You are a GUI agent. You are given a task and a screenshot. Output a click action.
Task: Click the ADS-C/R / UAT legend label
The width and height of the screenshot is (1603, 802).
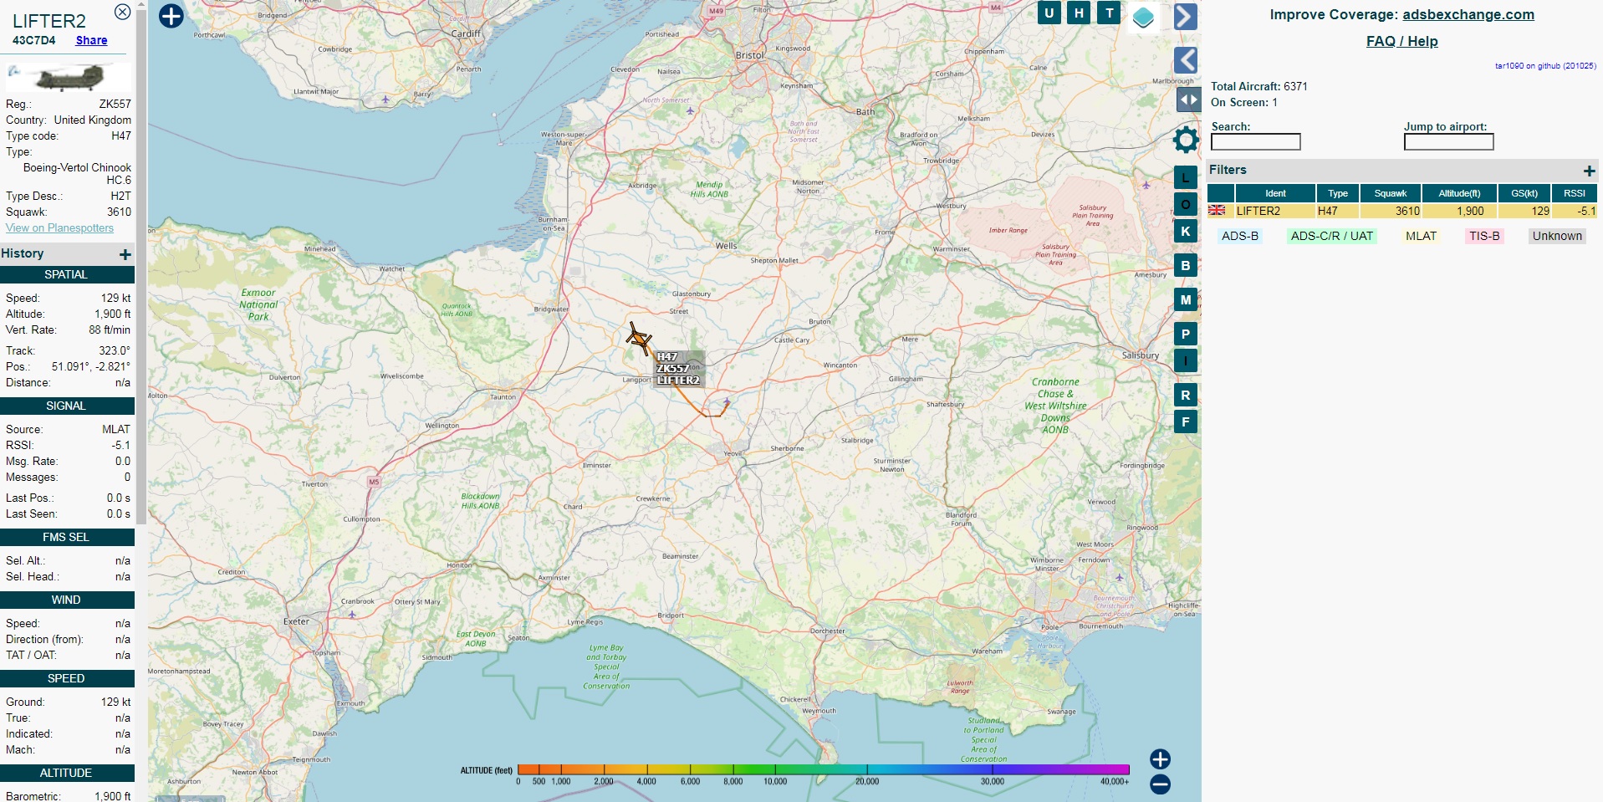[x=1332, y=236]
